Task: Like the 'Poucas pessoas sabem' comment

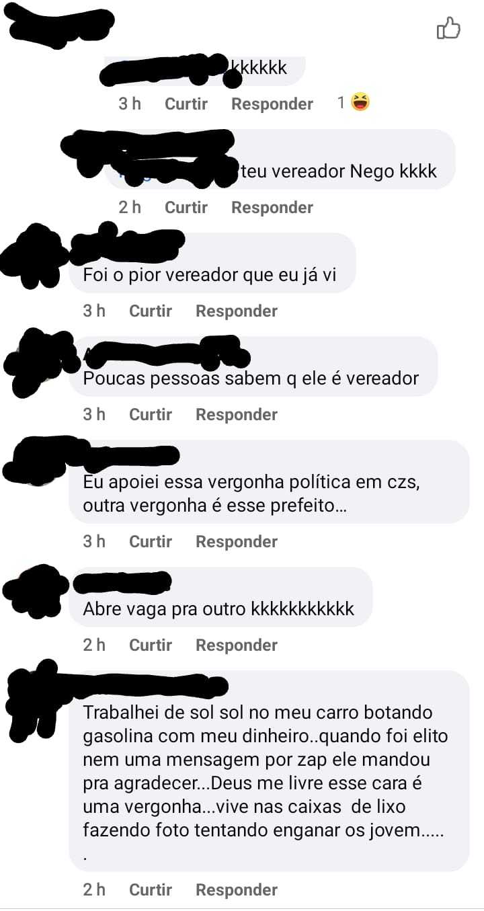Action: click(x=151, y=414)
